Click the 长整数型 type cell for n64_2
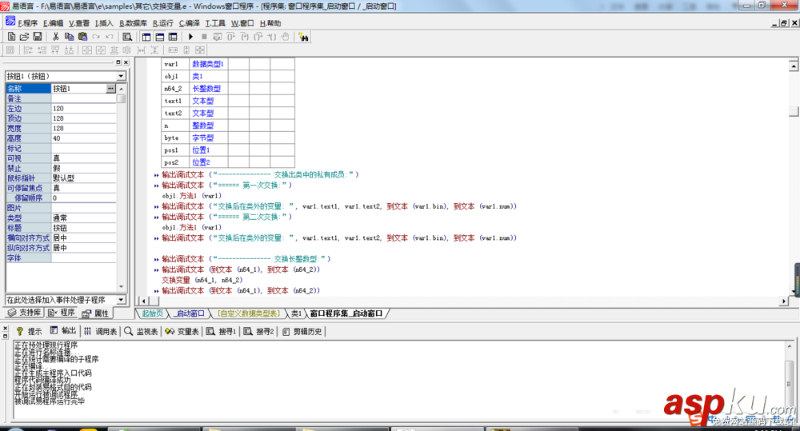This screenshot has width=800, height=431. tap(209, 88)
